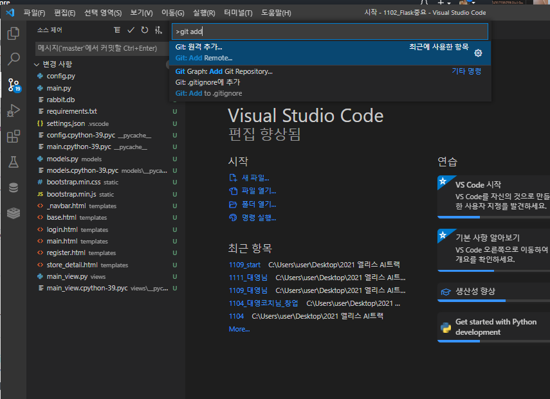Open the VS Code 시작 walkthrough card
Viewport: 550px width, 399px height.
(494, 197)
